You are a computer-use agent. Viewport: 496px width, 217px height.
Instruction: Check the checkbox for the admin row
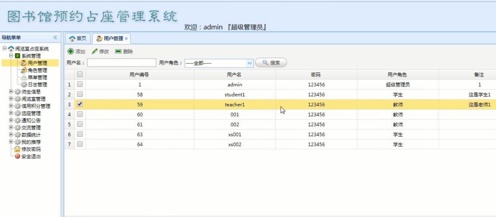point(80,84)
